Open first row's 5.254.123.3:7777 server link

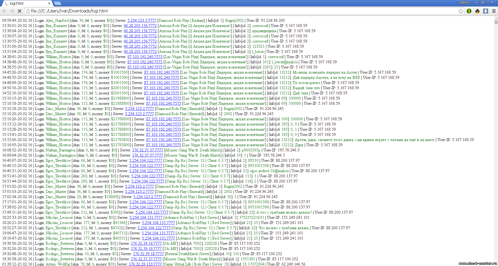tap(142, 20)
